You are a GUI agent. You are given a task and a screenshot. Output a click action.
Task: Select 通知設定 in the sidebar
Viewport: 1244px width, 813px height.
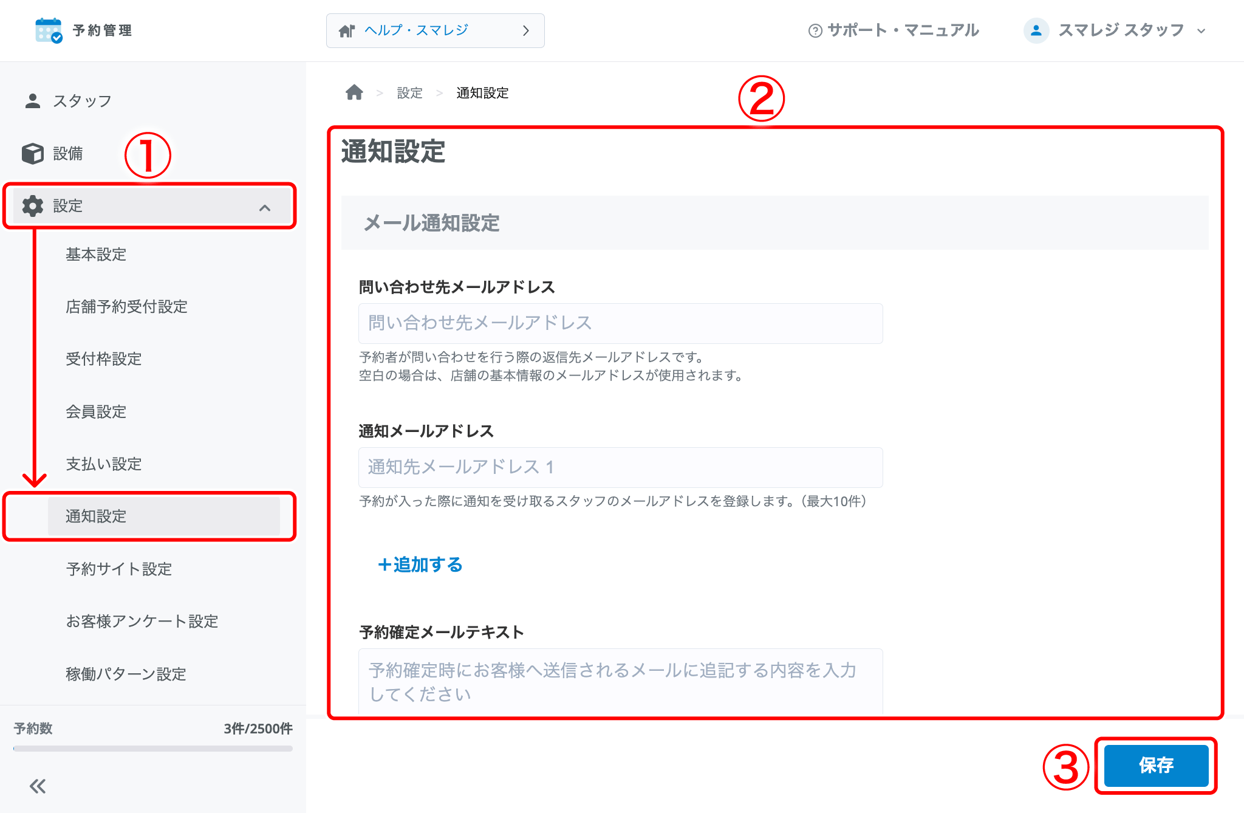tap(164, 516)
